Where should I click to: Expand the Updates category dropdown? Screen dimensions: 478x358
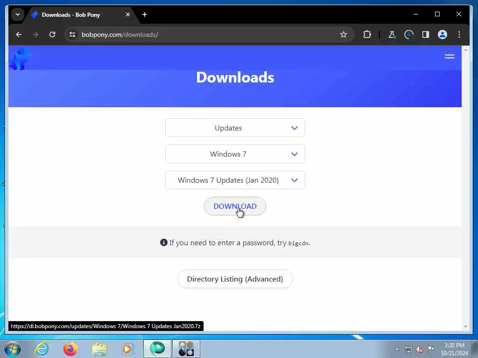point(235,128)
